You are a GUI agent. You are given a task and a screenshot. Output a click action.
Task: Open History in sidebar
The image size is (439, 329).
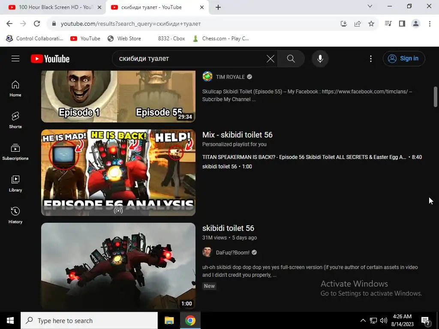(15, 215)
